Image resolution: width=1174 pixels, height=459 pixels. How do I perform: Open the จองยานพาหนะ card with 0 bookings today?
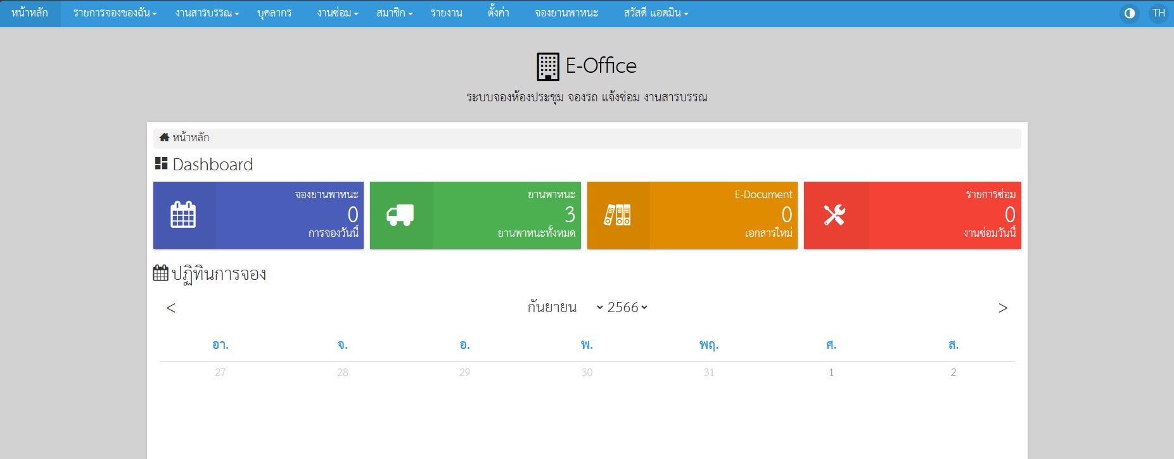click(x=258, y=215)
